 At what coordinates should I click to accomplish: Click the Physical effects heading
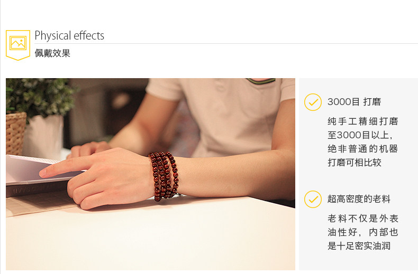[69, 36]
